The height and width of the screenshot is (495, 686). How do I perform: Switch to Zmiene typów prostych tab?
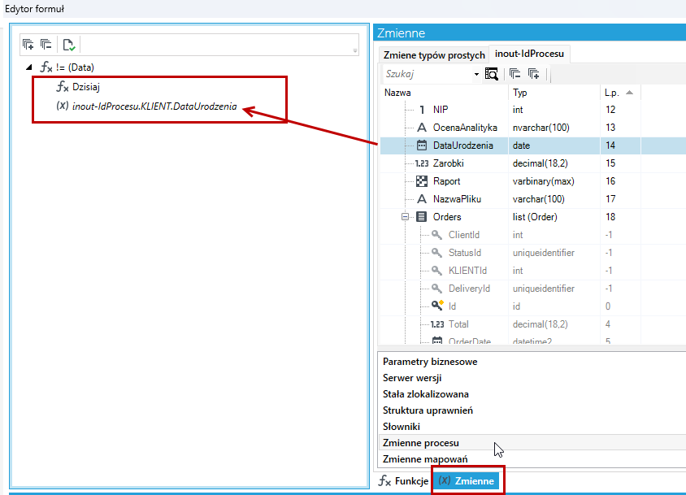click(434, 55)
